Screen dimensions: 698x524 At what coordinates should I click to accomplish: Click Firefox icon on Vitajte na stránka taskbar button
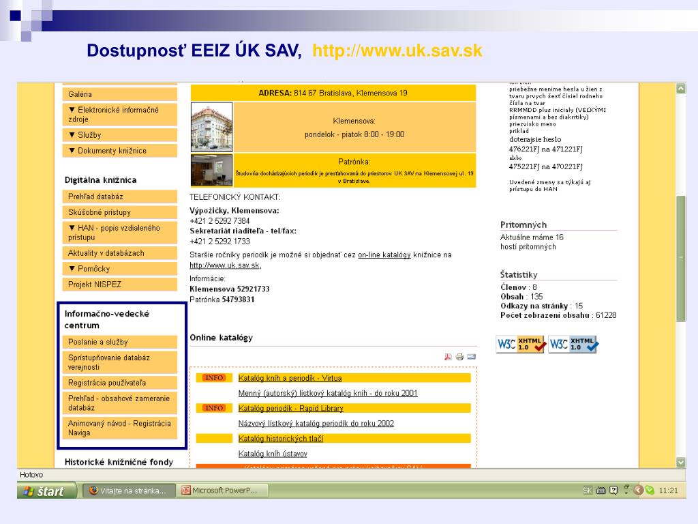(x=93, y=490)
